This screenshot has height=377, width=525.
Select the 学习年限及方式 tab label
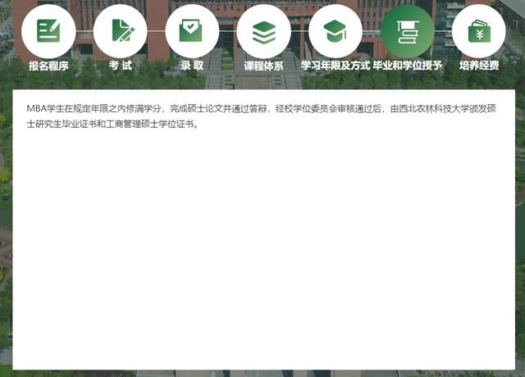pos(336,66)
